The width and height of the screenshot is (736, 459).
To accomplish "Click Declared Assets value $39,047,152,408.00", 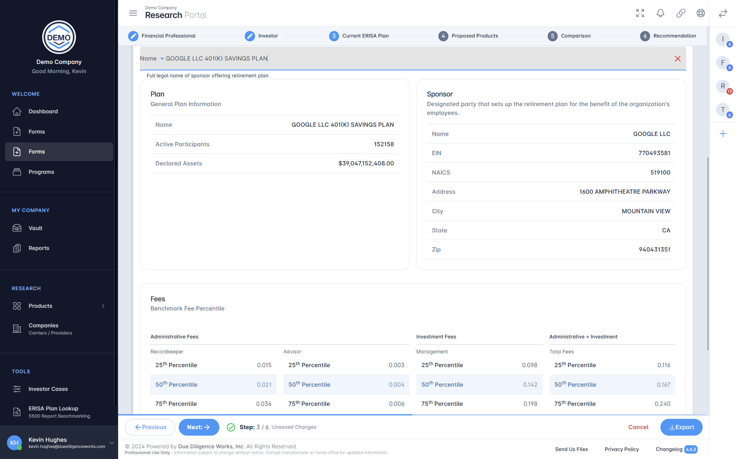I will pyautogui.click(x=366, y=163).
